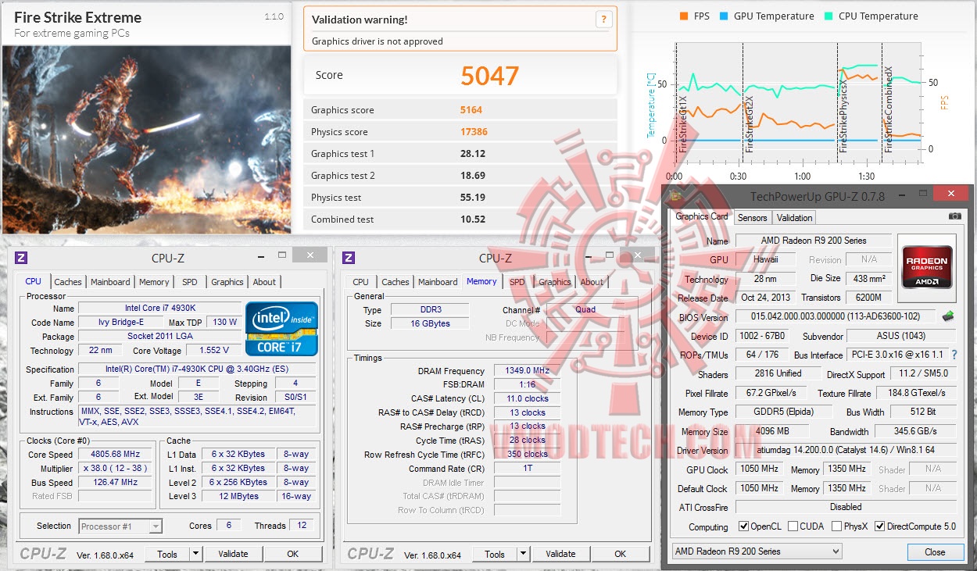
Task: Click the GPU-Z screenshot camera icon
Action: 954,216
